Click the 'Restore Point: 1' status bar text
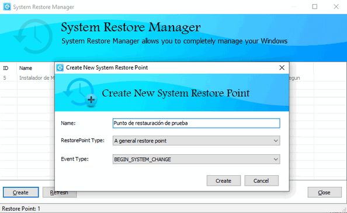 [x=21, y=208]
